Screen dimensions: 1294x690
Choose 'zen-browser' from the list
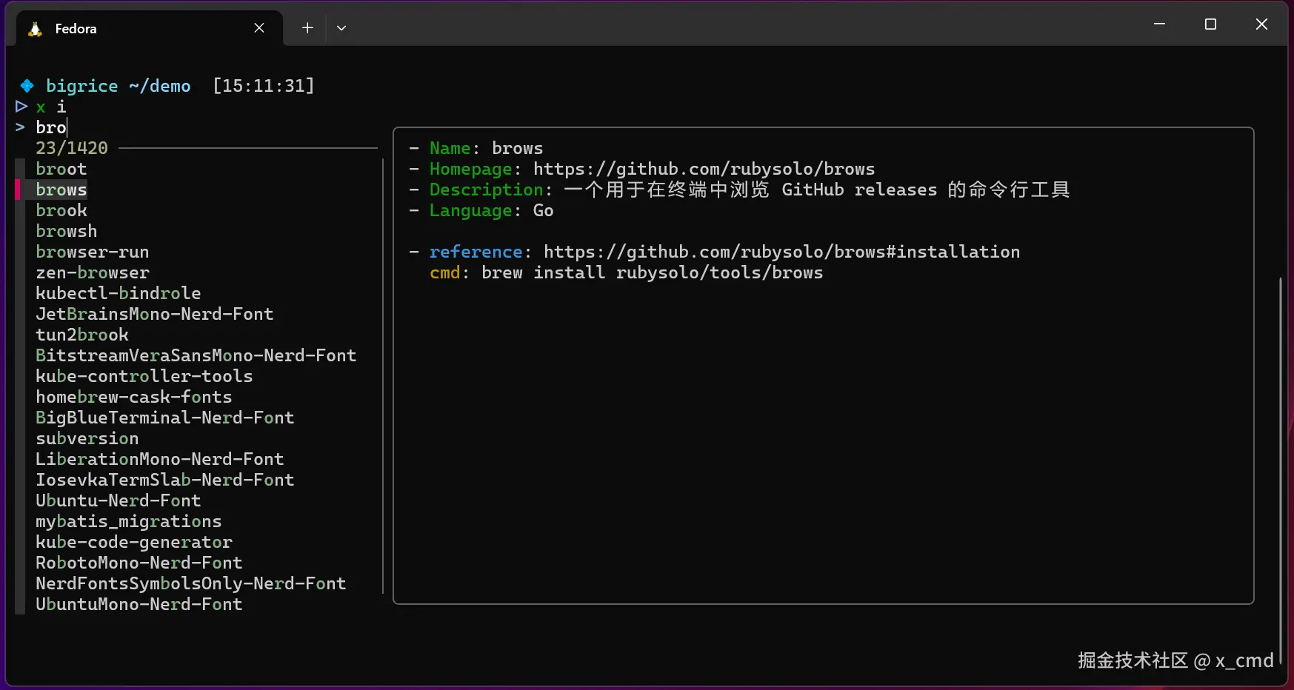click(93, 272)
